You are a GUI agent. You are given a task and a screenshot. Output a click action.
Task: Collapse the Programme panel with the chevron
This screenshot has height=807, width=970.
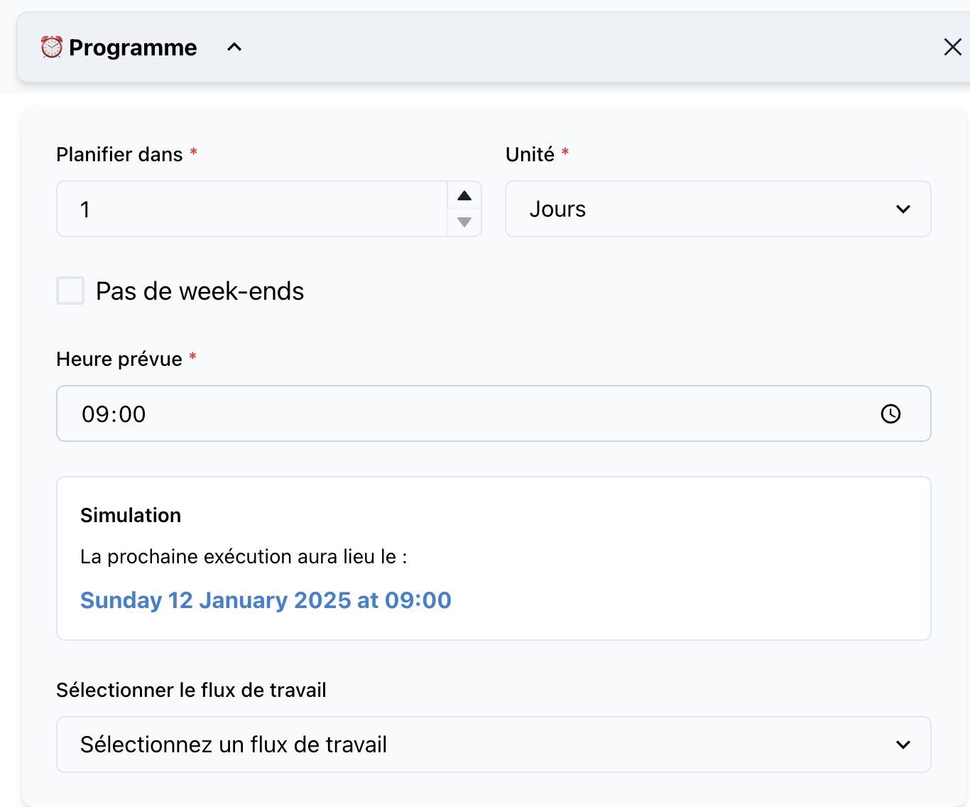[234, 48]
